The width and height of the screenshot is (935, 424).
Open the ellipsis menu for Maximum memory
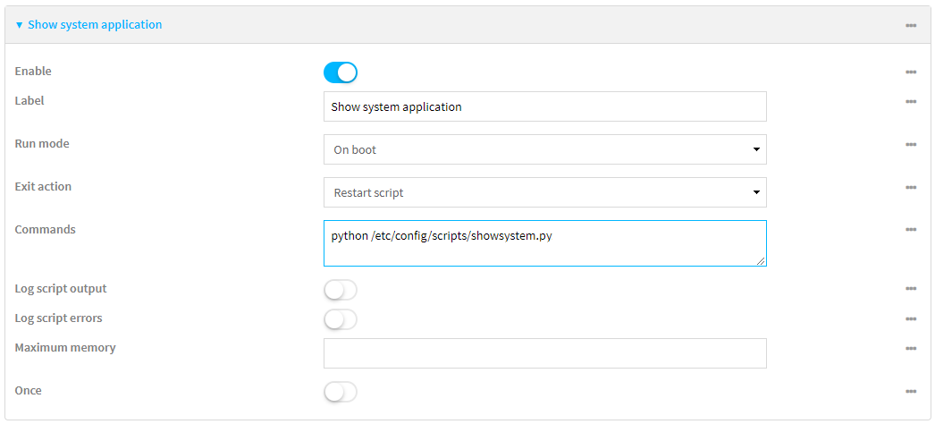[911, 348]
